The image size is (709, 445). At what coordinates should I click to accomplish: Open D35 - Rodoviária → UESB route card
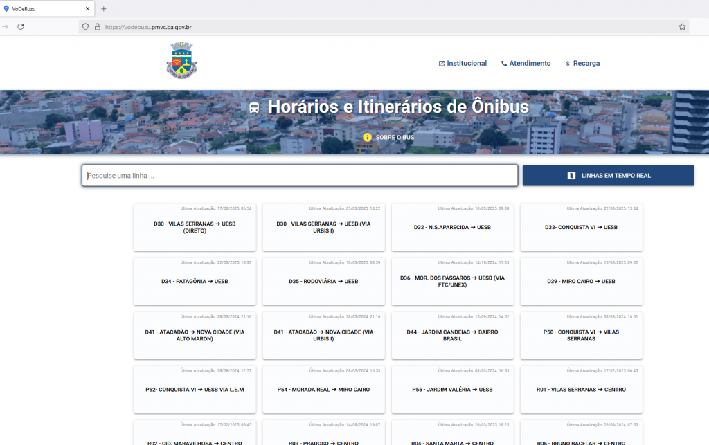(323, 282)
